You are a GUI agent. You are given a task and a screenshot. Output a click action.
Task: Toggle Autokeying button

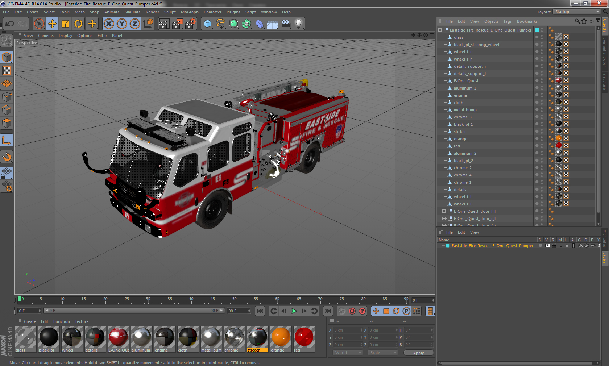pos(352,311)
